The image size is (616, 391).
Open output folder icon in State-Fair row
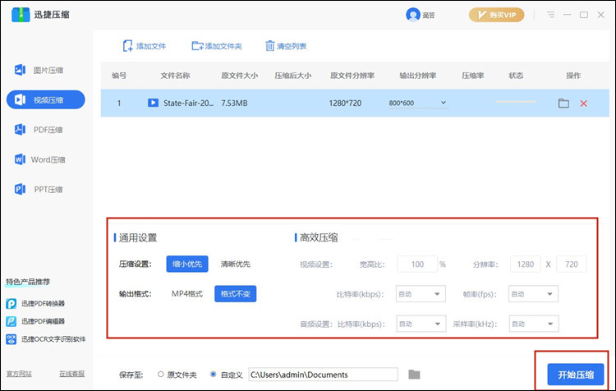click(563, 103)
